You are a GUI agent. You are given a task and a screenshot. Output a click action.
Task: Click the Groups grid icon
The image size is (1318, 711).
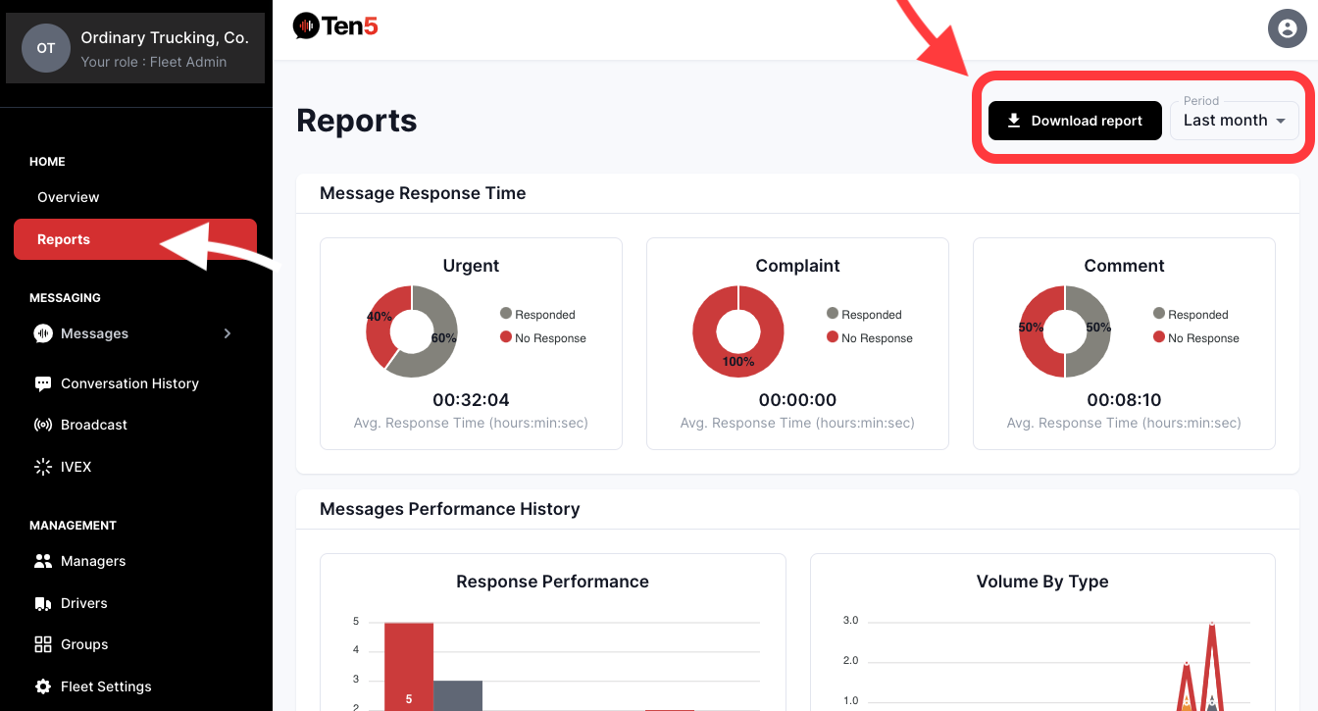(x=43, y=644)
